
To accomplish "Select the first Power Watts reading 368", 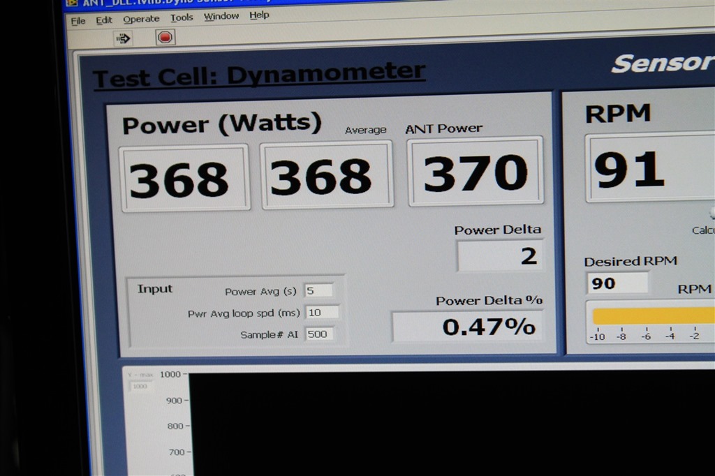I will pyautogui.click(x=184, y=178).
